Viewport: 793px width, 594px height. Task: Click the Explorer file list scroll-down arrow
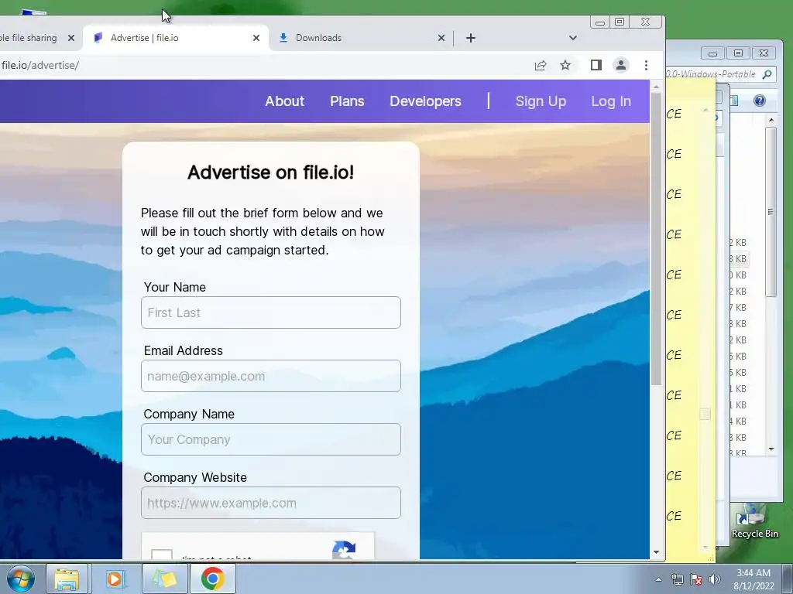(x=771, y=449)
